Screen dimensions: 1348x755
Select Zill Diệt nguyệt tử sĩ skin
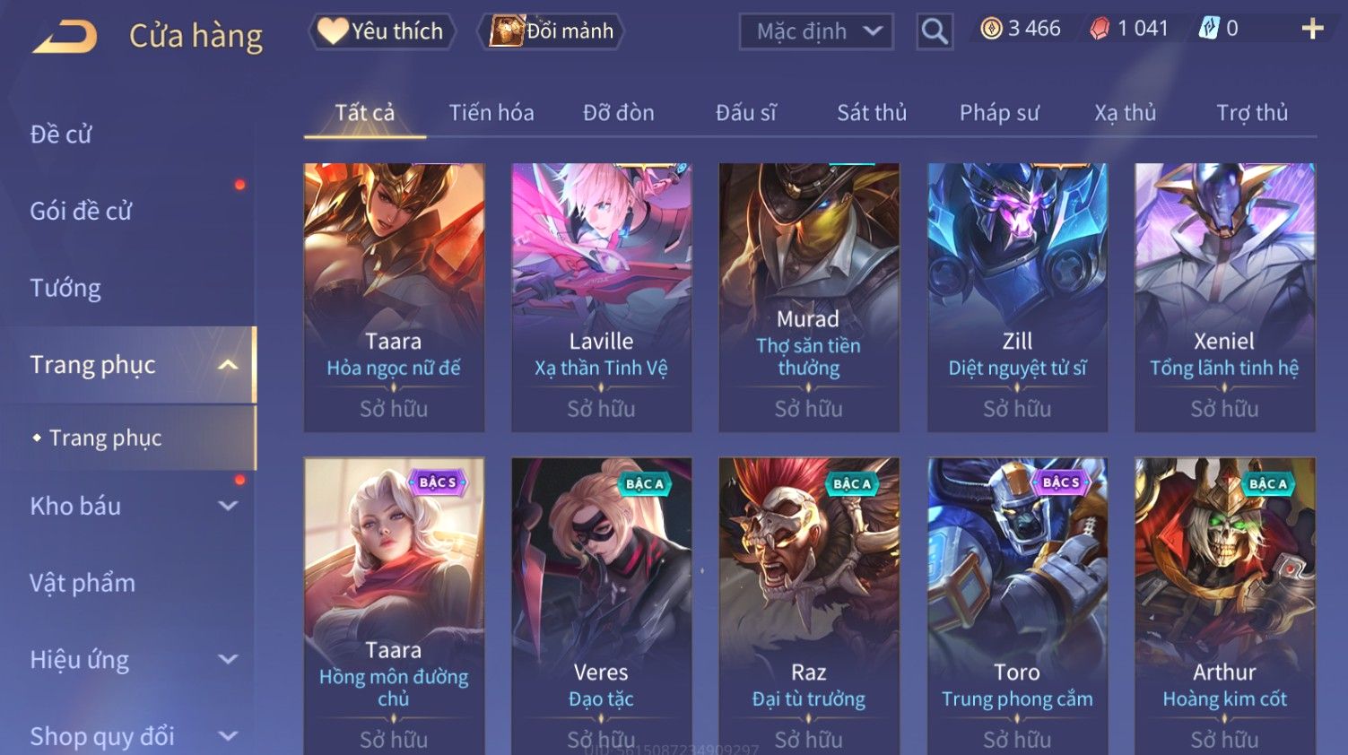click(x=1017, y=298)
